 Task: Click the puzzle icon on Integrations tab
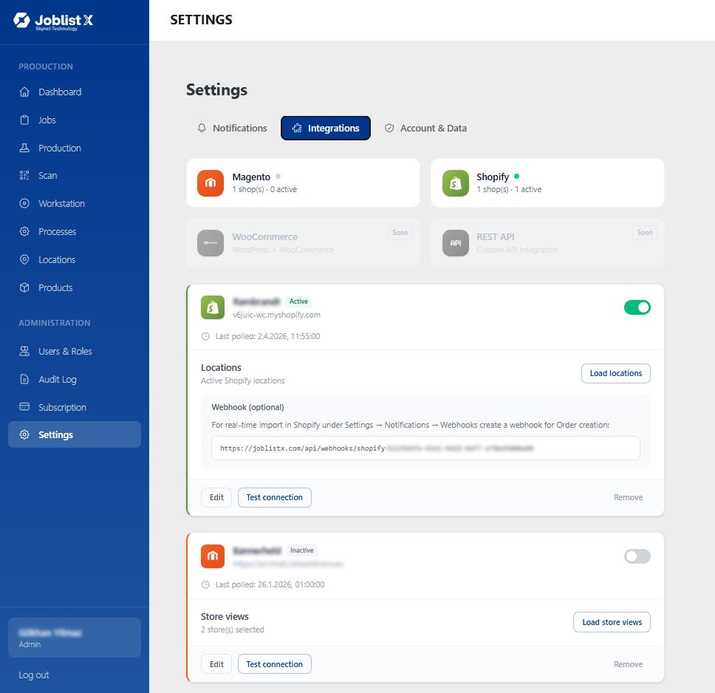point(297,129)
